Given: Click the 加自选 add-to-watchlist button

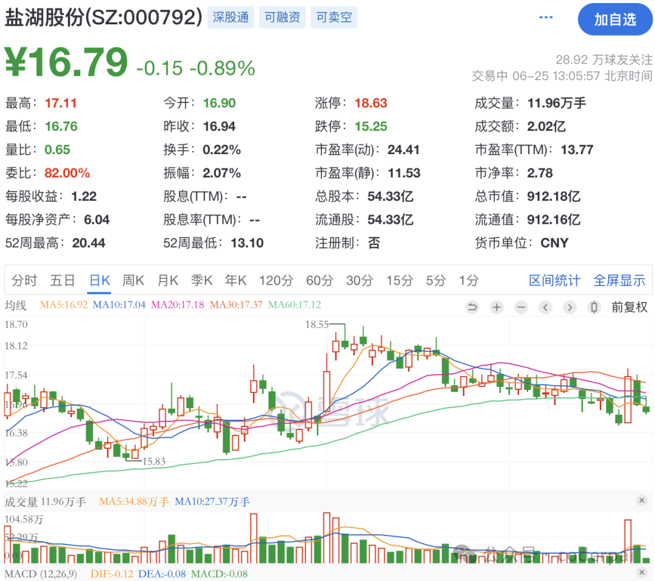Looking at the screenshot, I should pyautogui.click(x=615, y=19).
